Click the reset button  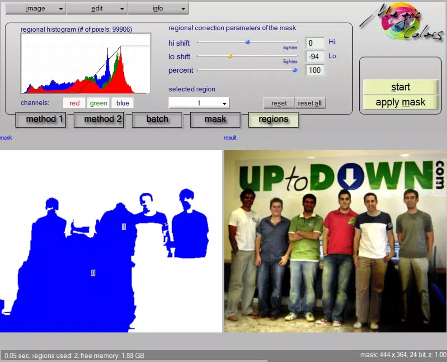click(279, 103)
